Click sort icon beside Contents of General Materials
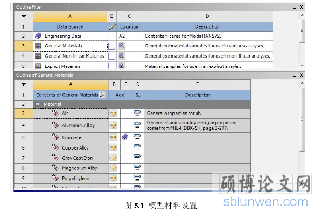Screen dimensions: 321x212 point(102,95)
